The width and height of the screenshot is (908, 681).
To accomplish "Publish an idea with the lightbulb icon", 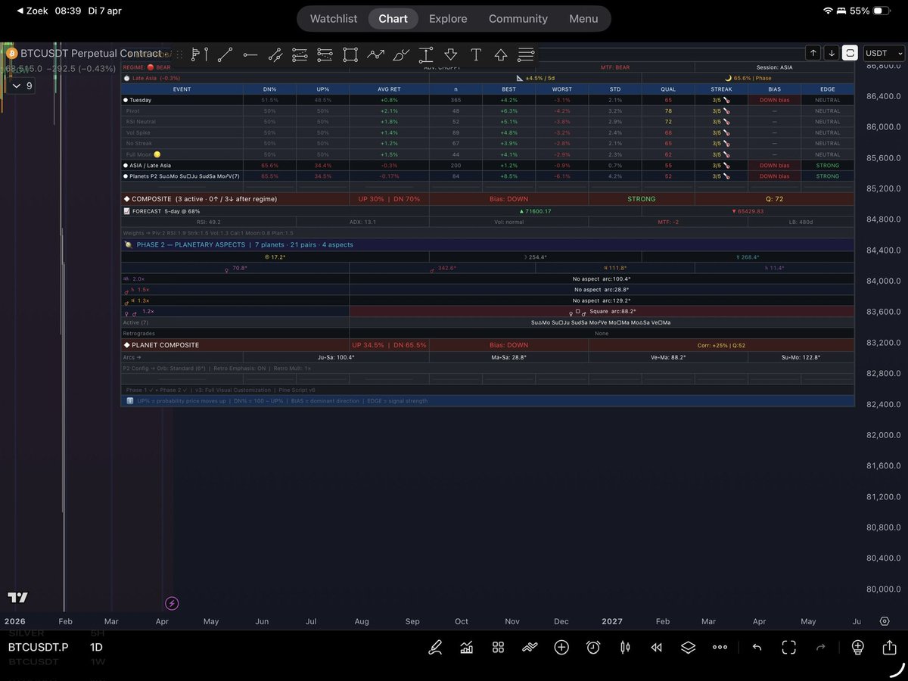I will pyautogui.click(x=857, y=648).
